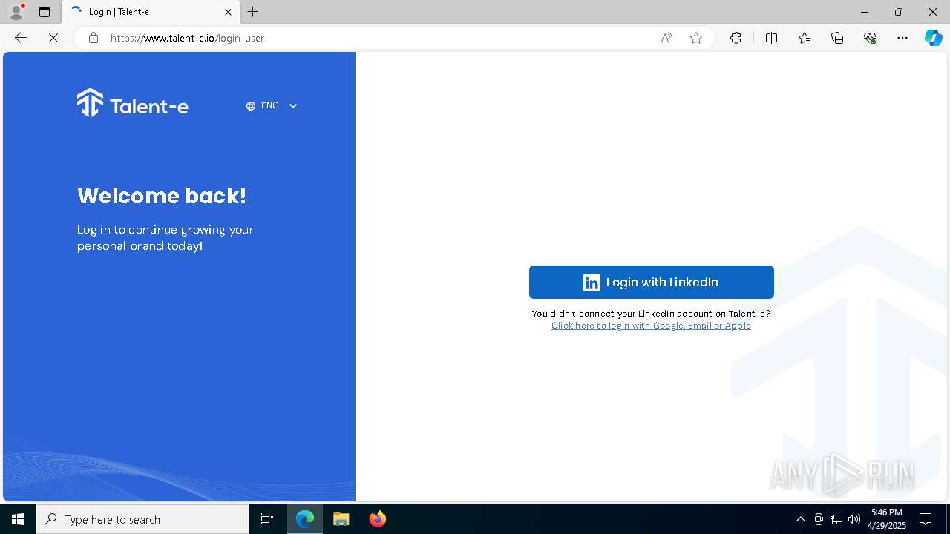Viewport: 950px width, 534px height.
Task: Click the Talent-e logo
Action: (x=133, y=104)
